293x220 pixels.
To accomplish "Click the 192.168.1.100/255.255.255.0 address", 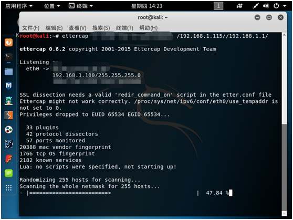I will click(x=97, y=75).
